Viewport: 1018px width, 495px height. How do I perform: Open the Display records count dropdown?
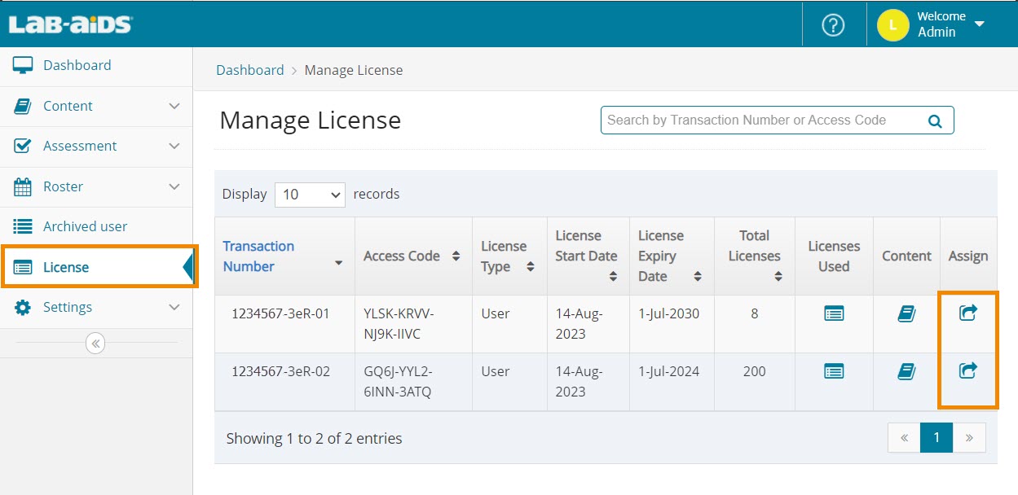310,195
